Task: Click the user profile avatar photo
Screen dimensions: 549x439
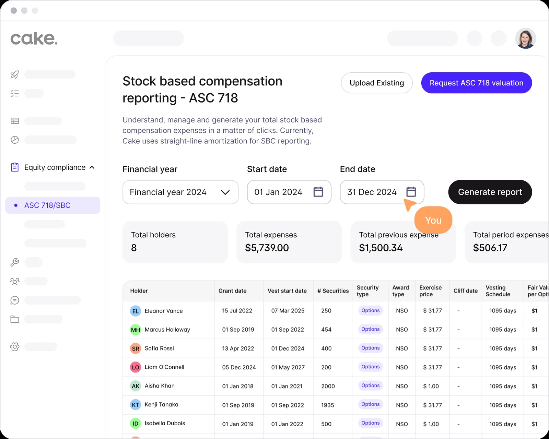Action: pyautogui.click(x=525, y=38)
